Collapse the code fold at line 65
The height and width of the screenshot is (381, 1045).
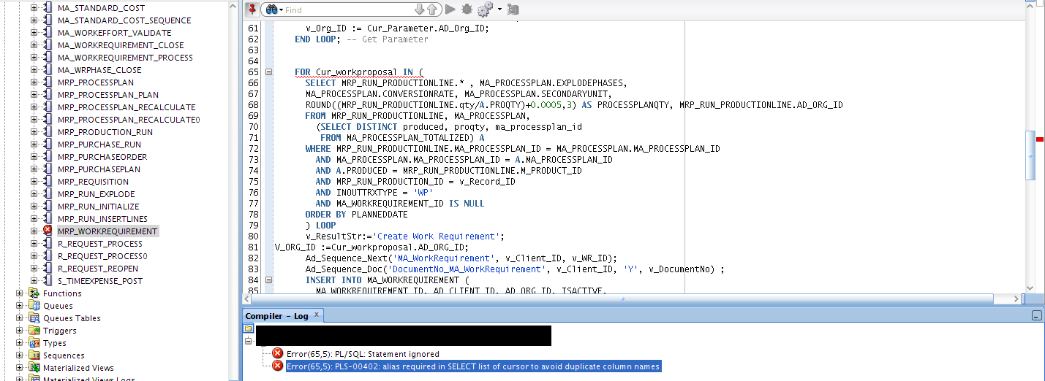tap(268, 72)
